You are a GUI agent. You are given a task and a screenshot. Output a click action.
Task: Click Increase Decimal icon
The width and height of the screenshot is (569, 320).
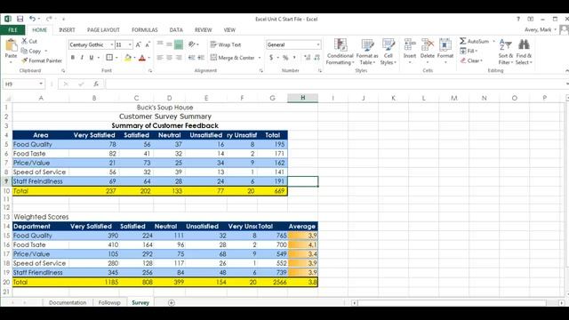point(308,57)
